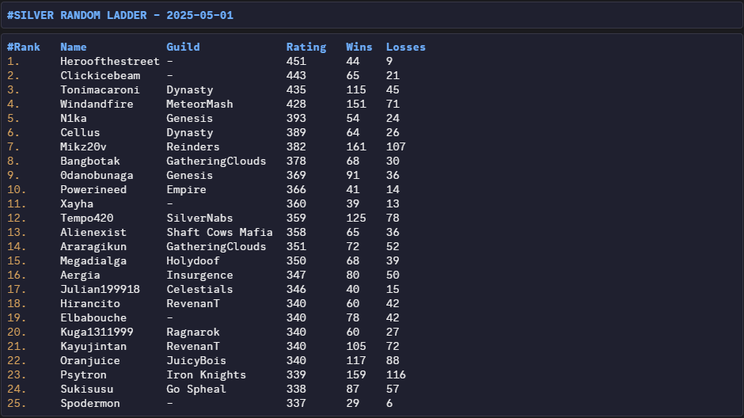Select player name Aergia
744x418 pixels.
pos(80,275)
